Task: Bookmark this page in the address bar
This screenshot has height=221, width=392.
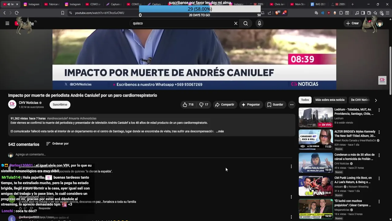Action: (x=62, y=13)
